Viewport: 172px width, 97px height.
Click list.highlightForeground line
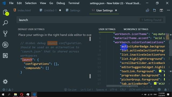(x=142, y=59)
